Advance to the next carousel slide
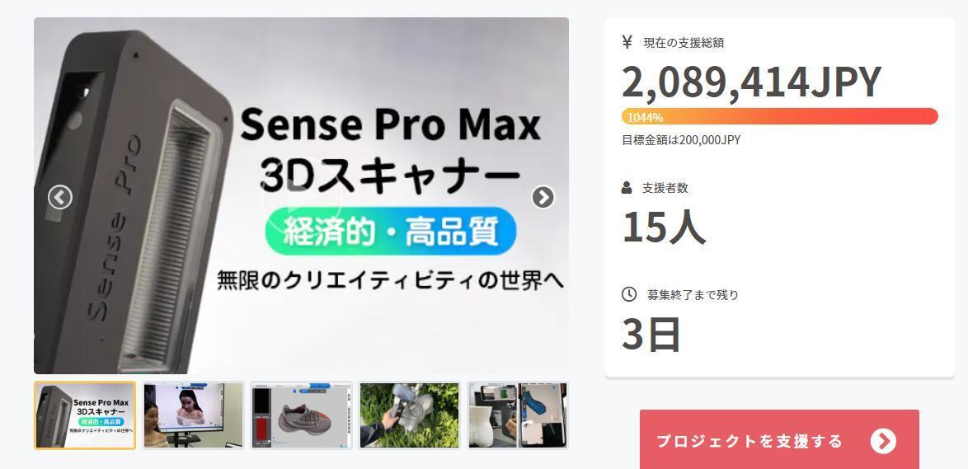This screenshot has width=968, height=469. pos(543,197)
